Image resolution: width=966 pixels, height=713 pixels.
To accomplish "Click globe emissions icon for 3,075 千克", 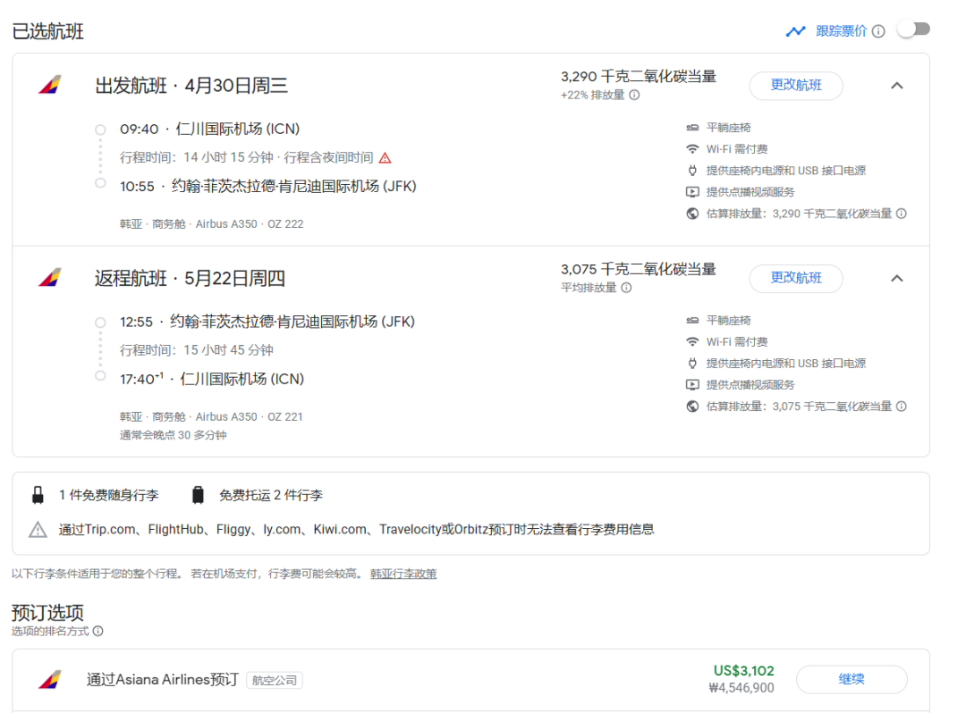I will coord(692,406).
